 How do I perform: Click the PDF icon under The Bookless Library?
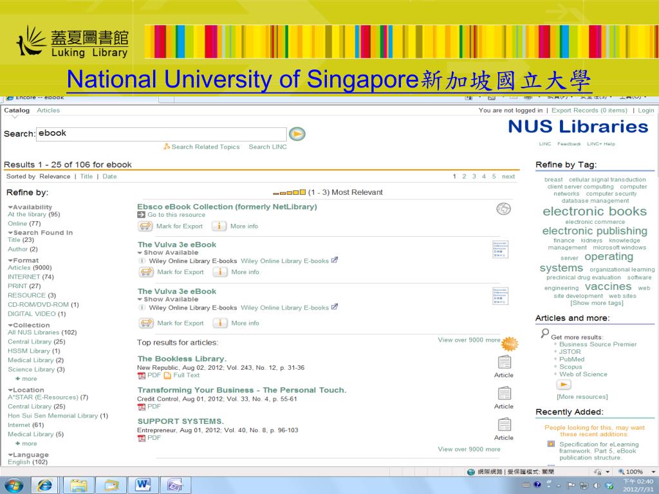(x=141, y=376)
